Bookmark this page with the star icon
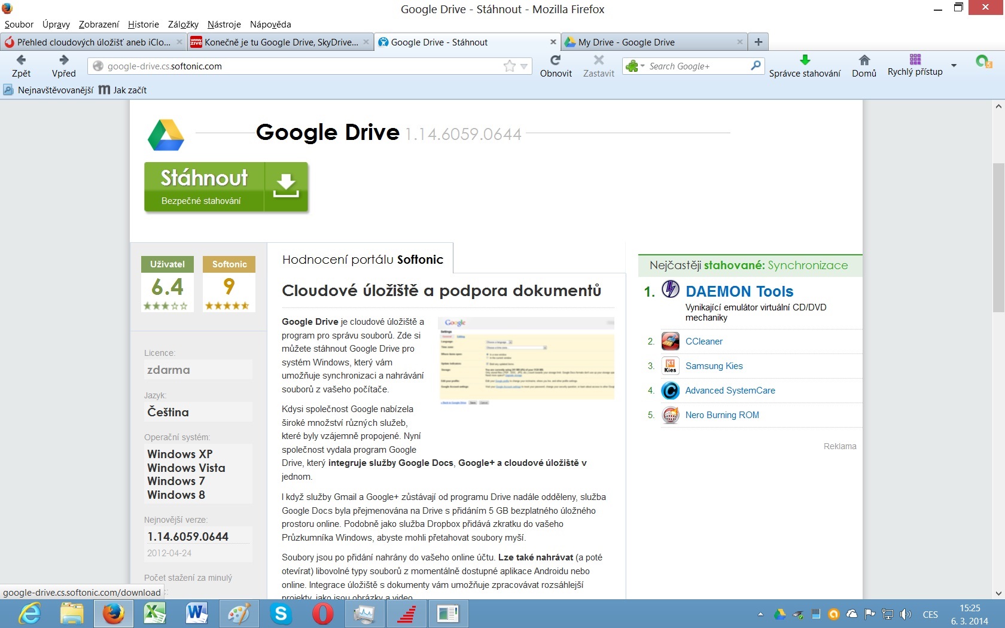This screenshot has width=1005, height=628. tap(510, 66)
